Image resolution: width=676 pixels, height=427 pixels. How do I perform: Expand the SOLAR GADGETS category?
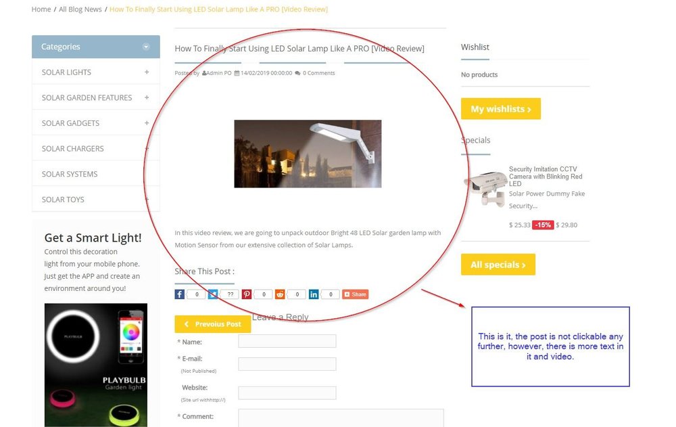pos(146,122)
